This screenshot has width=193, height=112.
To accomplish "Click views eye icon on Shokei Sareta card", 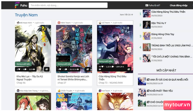I will [x=78, y=69].
